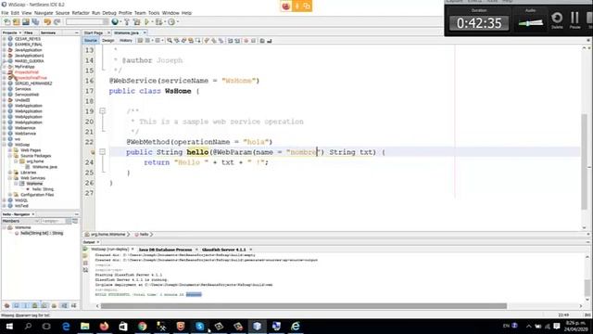
Task: Open the Debug menu
Action: [109, 13]
